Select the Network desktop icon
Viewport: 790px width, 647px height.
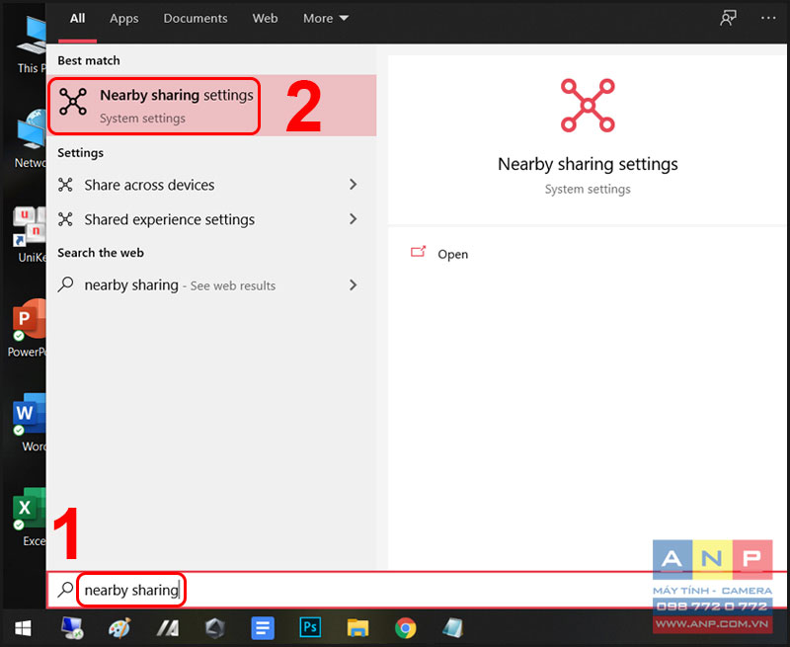point(31,138)
